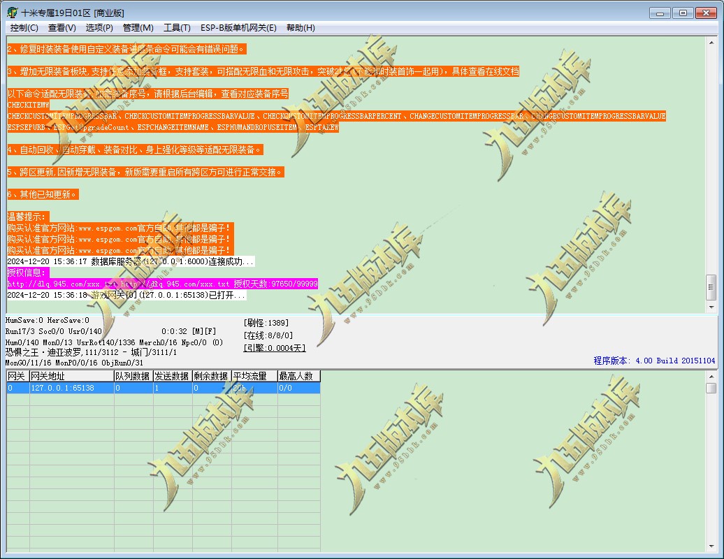724x559 pixels.
Task: Click the 5、跨区更新 log line
Action: [x=145, y=172]
